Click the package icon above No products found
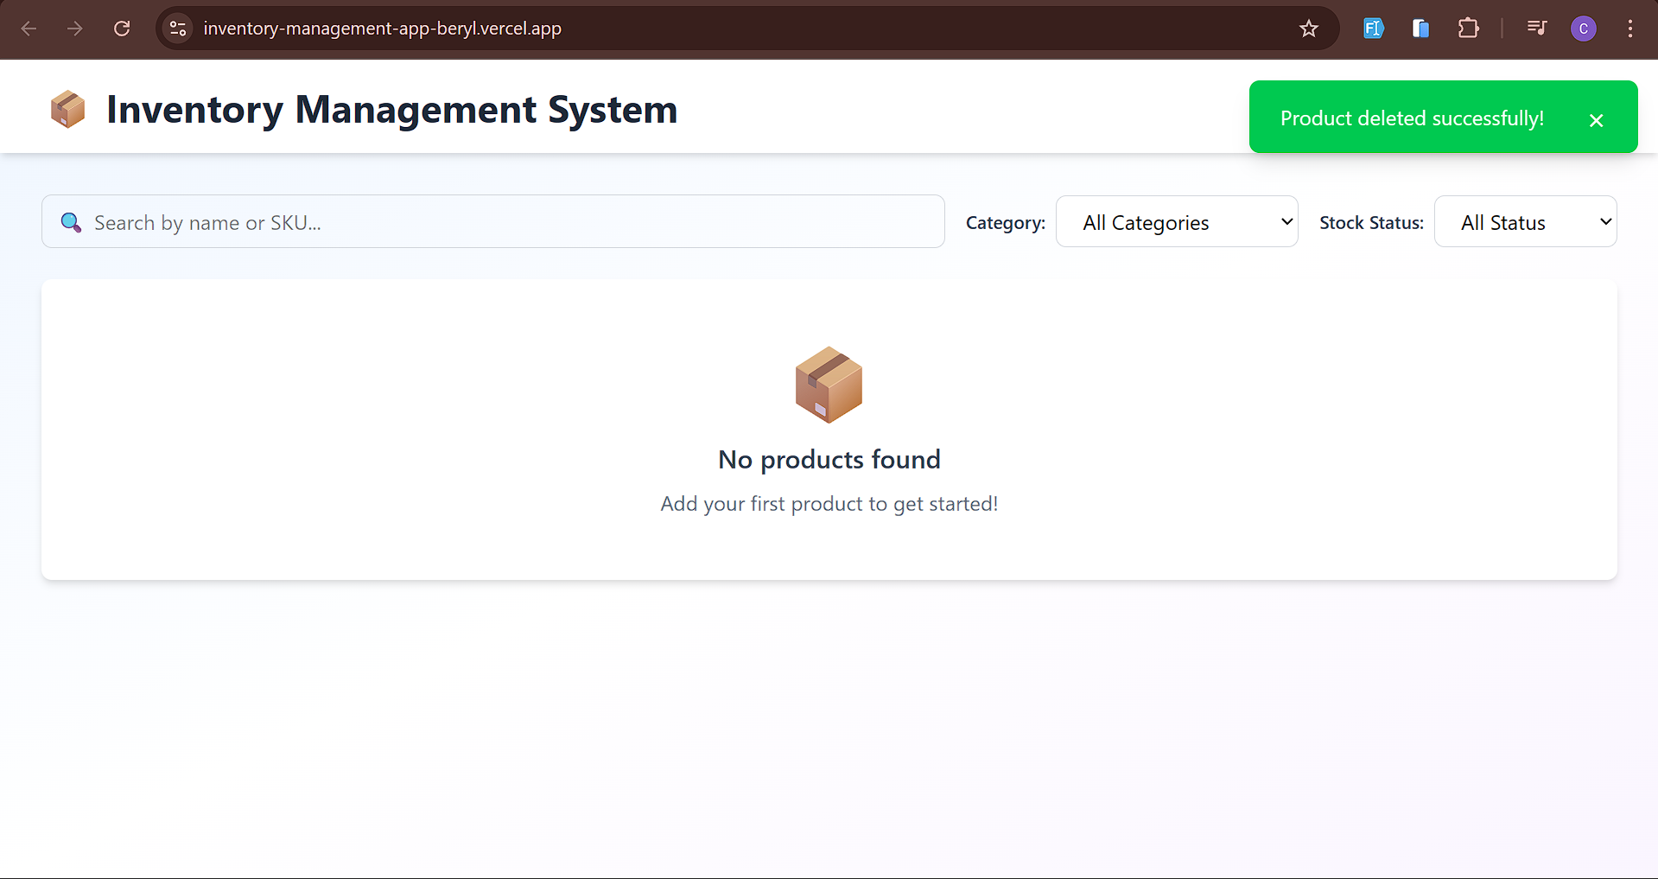The image size is (1658, 879). (828, 385)
